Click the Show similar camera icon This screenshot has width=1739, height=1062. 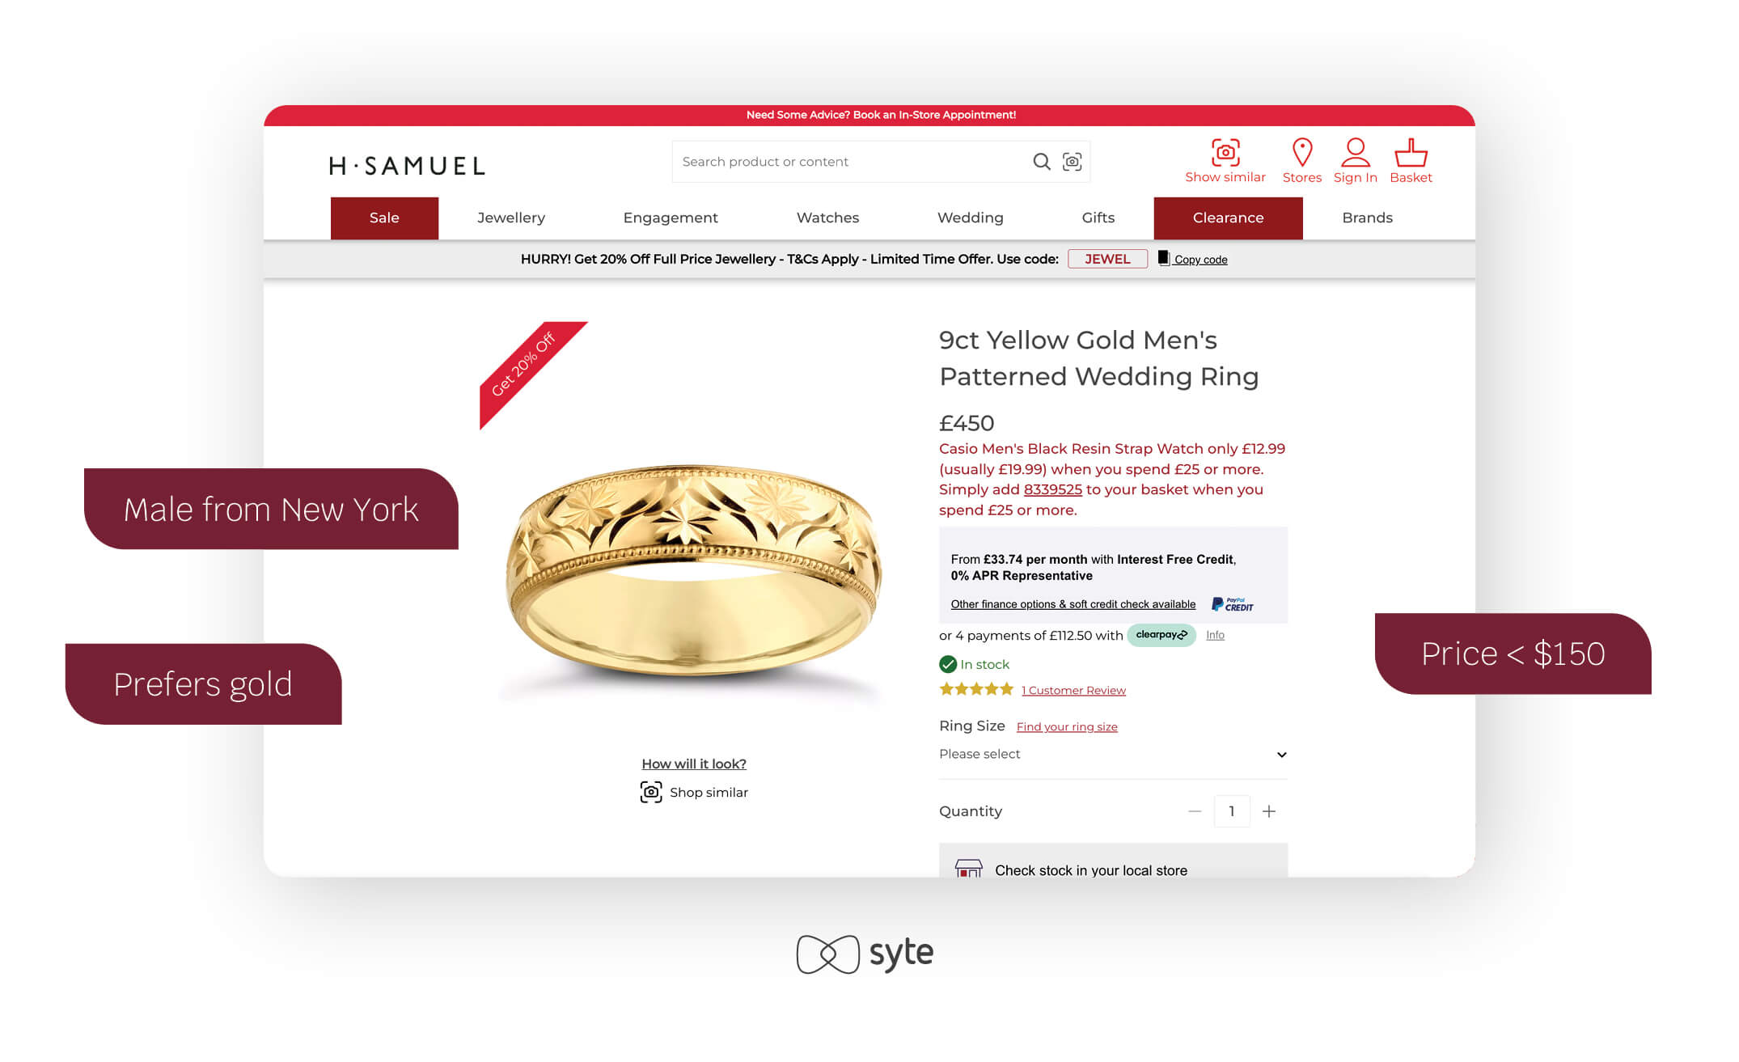(1225, 152)
